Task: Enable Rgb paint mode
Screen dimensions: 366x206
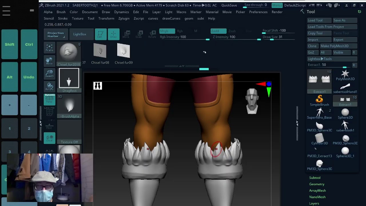Action: tap(180, 31)
